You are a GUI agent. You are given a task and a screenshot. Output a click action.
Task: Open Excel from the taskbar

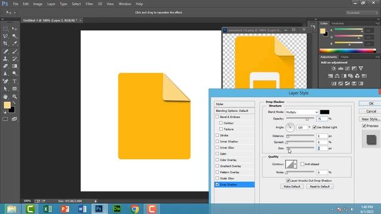click(x=48, y=209)
